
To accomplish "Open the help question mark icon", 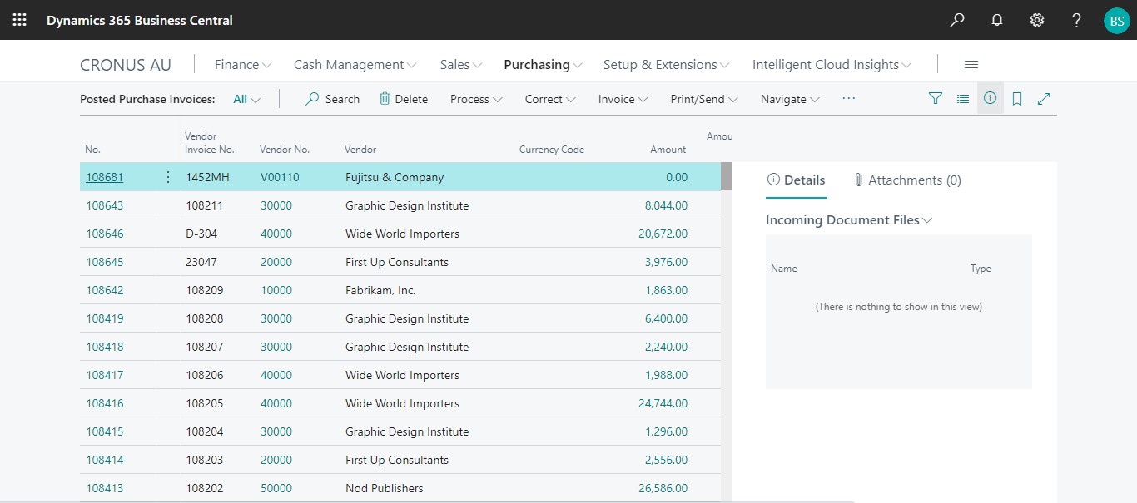I will point(1076,20).
